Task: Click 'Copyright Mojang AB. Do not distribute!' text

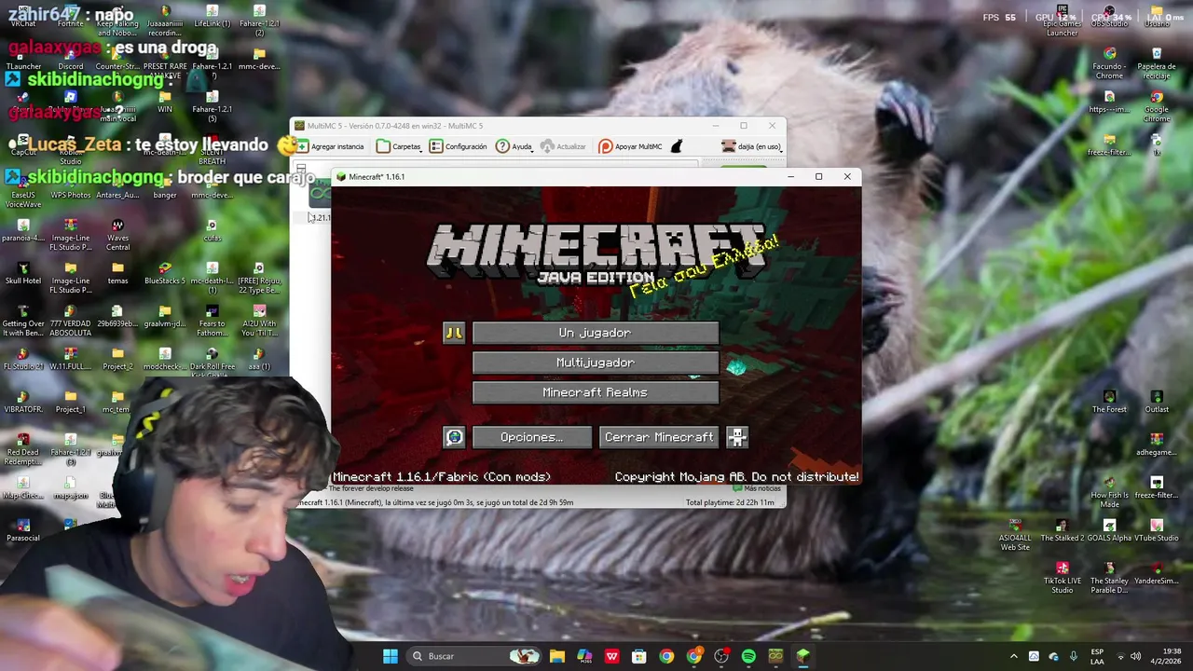Action: pos(736,476)
